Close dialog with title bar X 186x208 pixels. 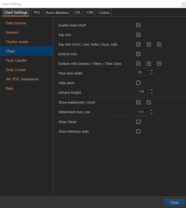(x=184, y=4)
